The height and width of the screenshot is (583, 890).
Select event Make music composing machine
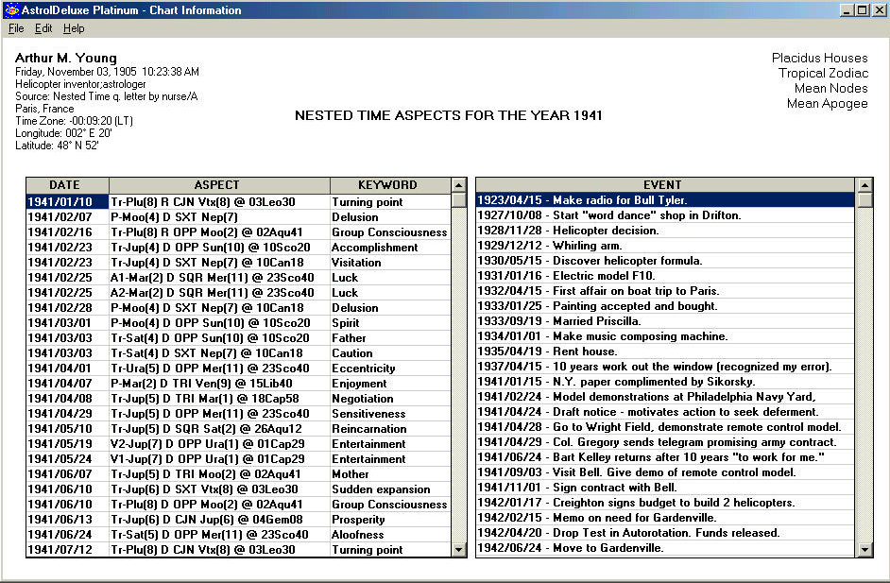coord(664,336)
